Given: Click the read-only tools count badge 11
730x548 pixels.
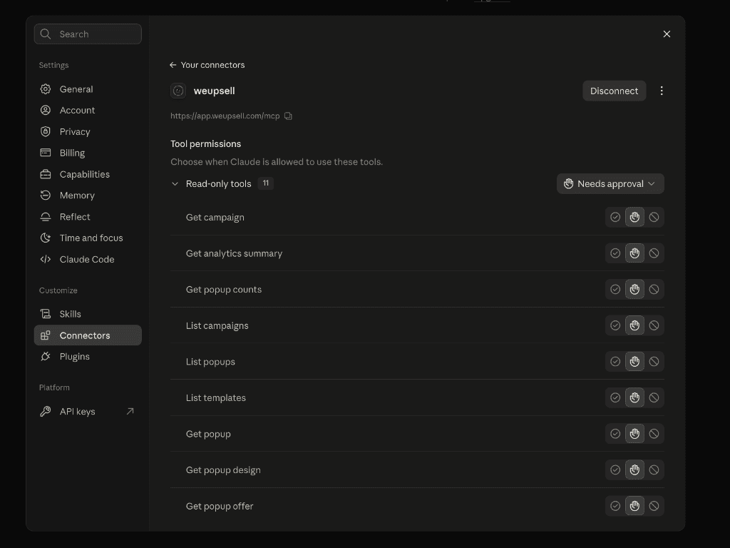Looking at the screenshot, I should 266,183.
